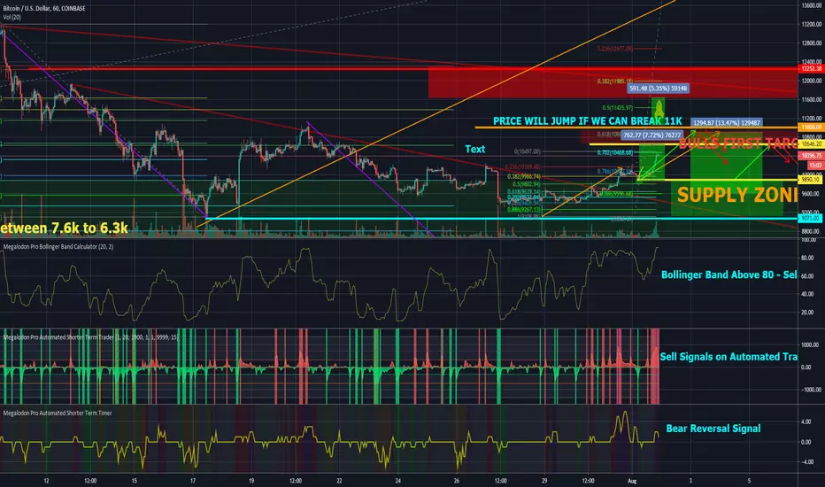Click the '24' date on the time axis
Screen dimensions: 825x487
tap(397, 481)
